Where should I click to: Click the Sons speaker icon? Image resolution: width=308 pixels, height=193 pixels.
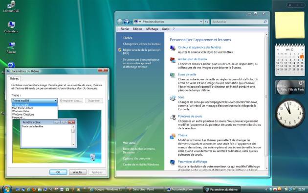click(x=173, y=98)
